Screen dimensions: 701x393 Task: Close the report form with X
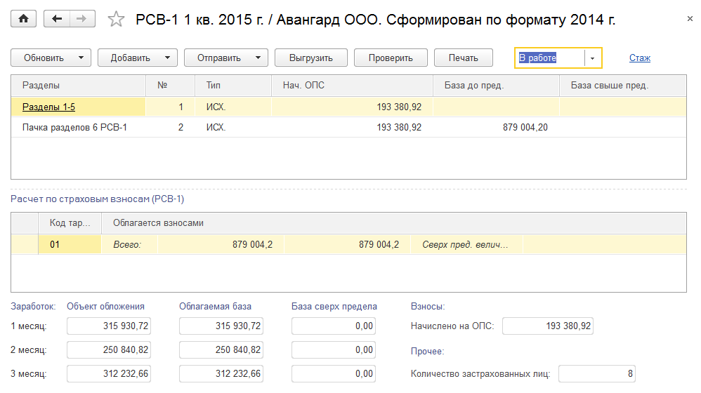click(x=689, y=19)
